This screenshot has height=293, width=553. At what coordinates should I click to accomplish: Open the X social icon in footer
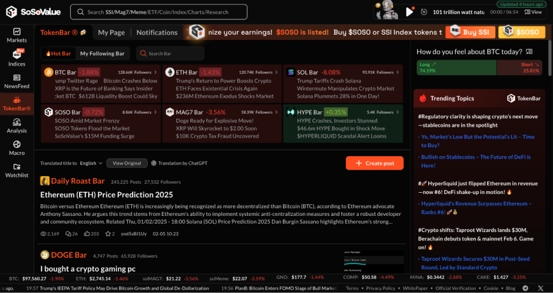(541, 289)
